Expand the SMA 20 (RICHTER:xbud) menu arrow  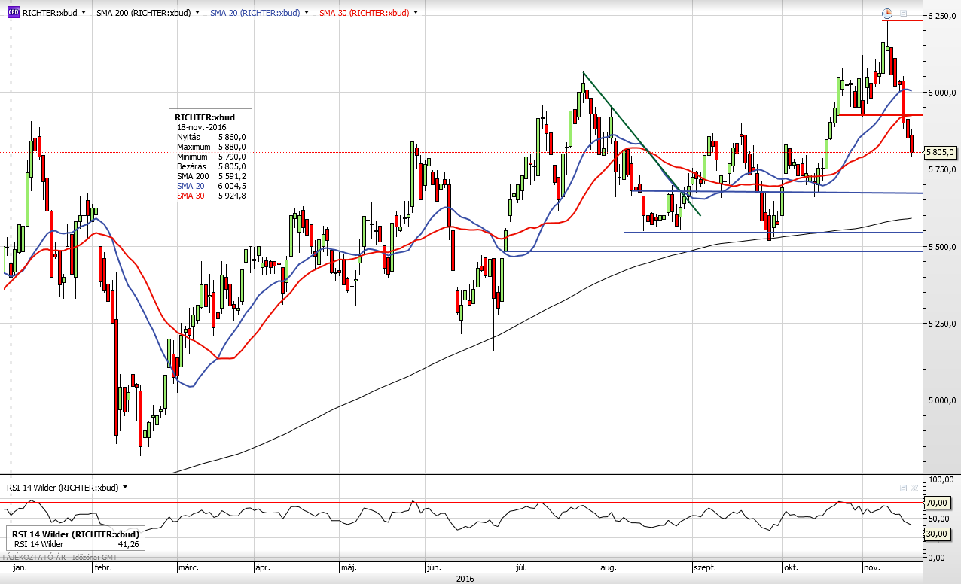(306, 13)
